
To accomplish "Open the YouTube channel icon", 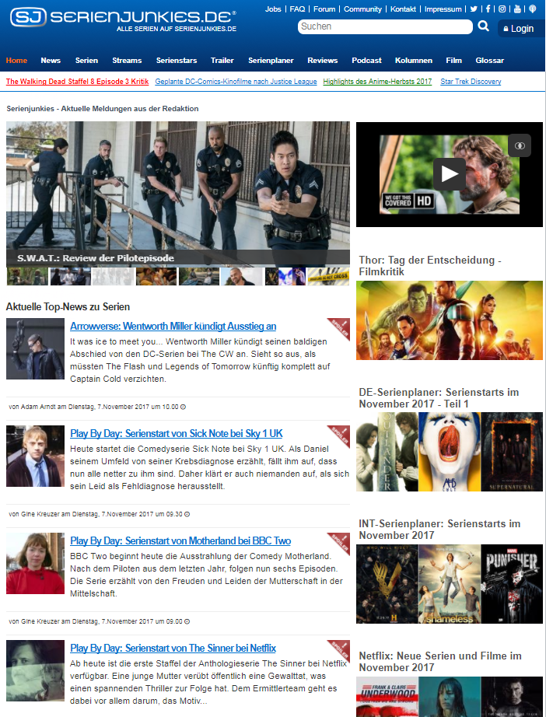I will click(517, 9).
